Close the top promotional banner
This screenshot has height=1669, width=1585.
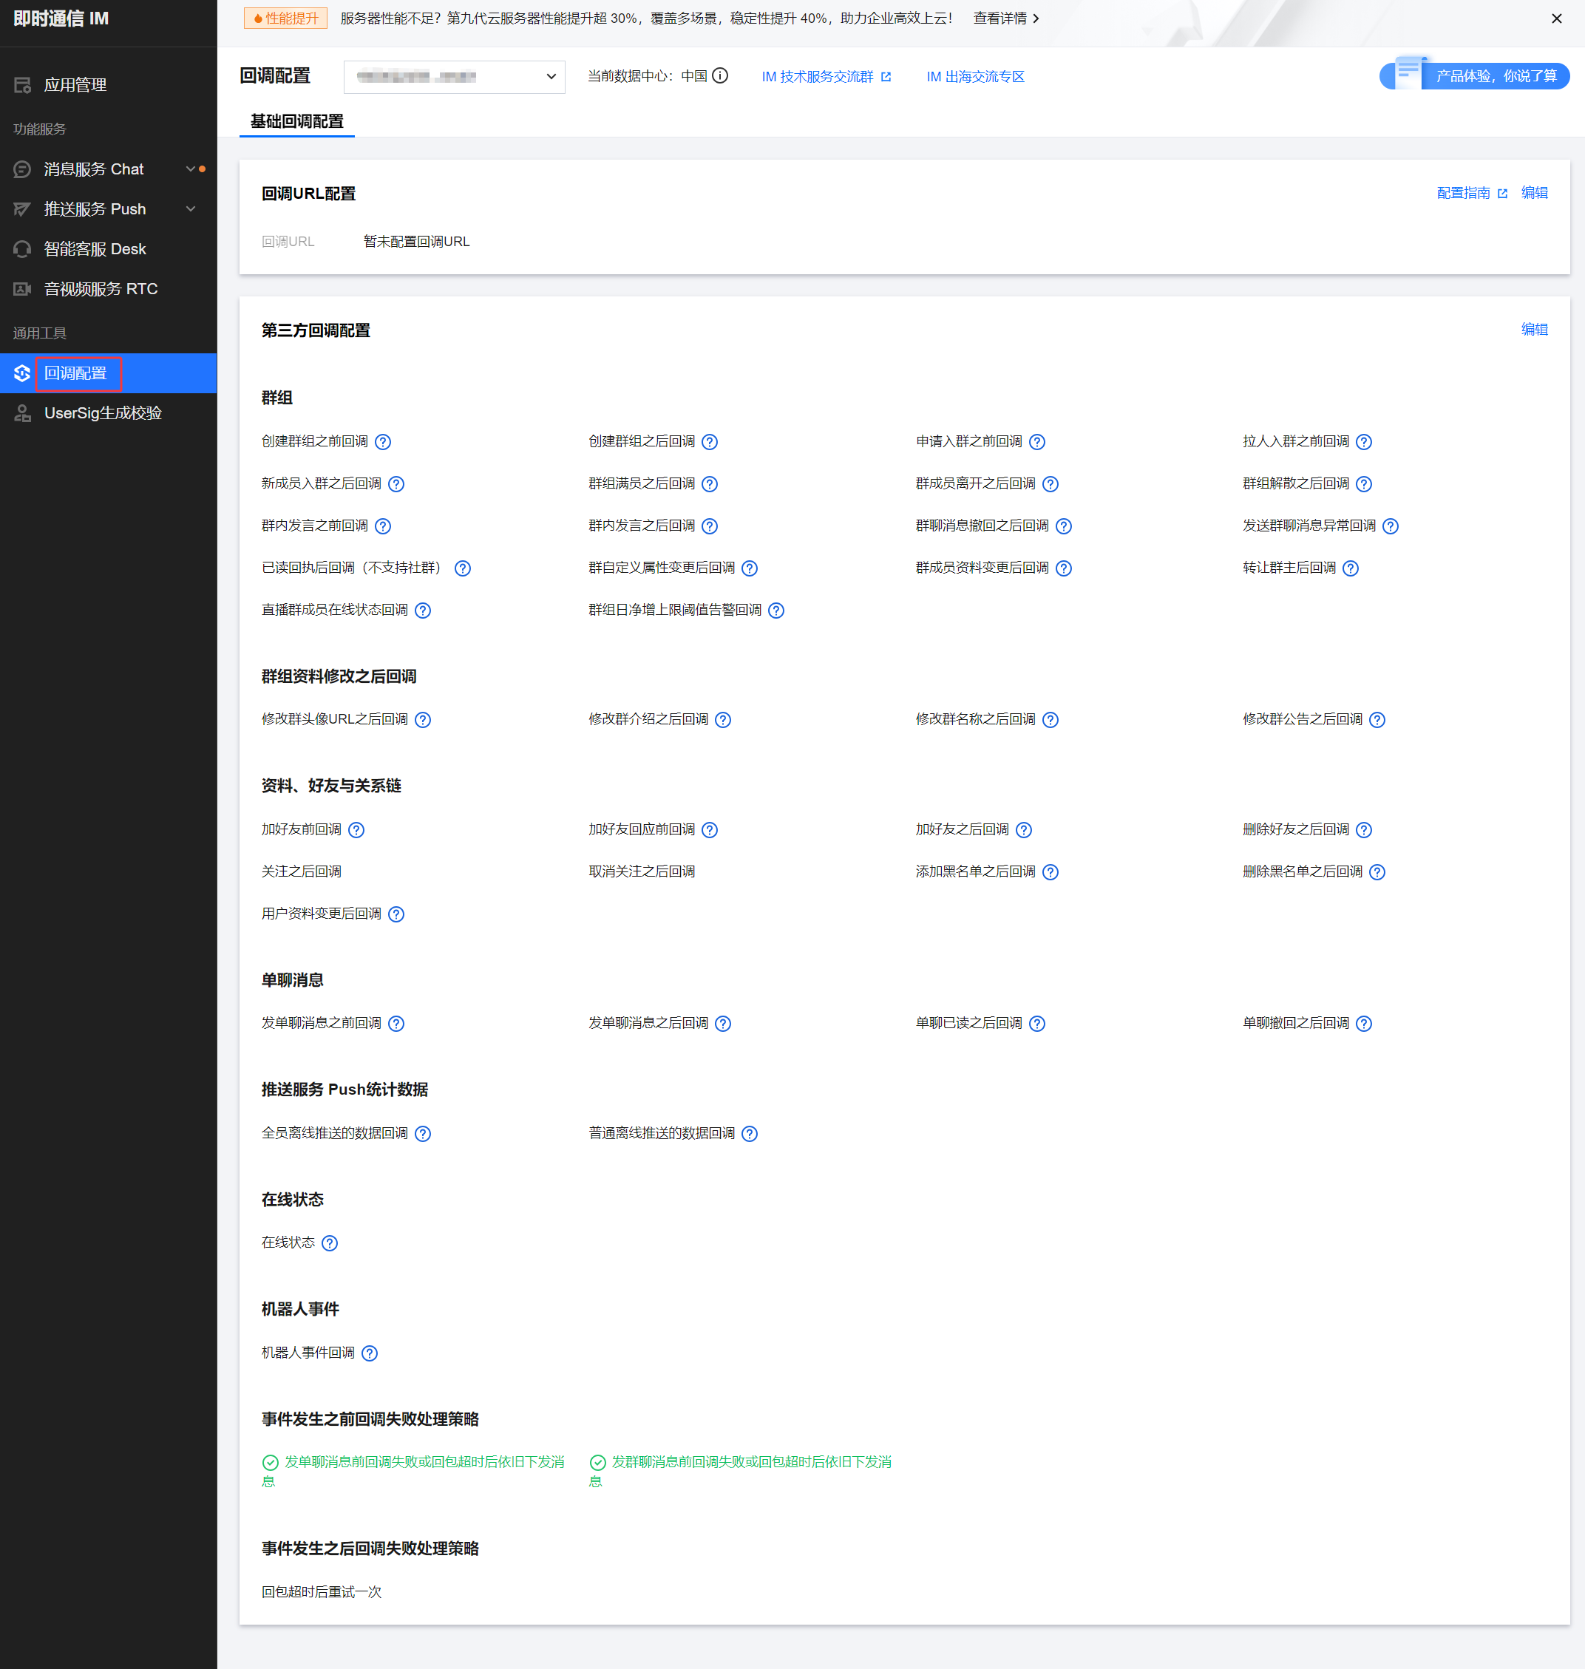coord(1556,18)
